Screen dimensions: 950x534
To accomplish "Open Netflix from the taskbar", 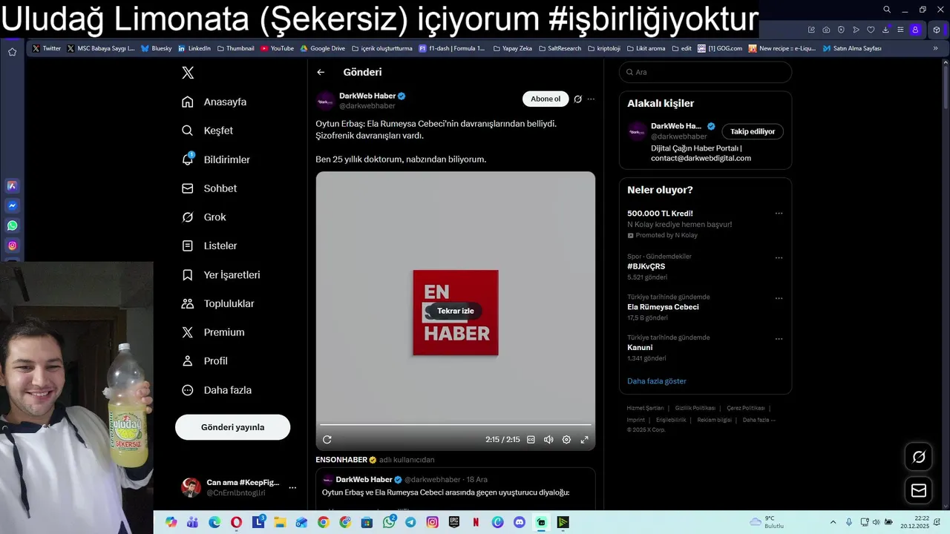I will 476,522.
